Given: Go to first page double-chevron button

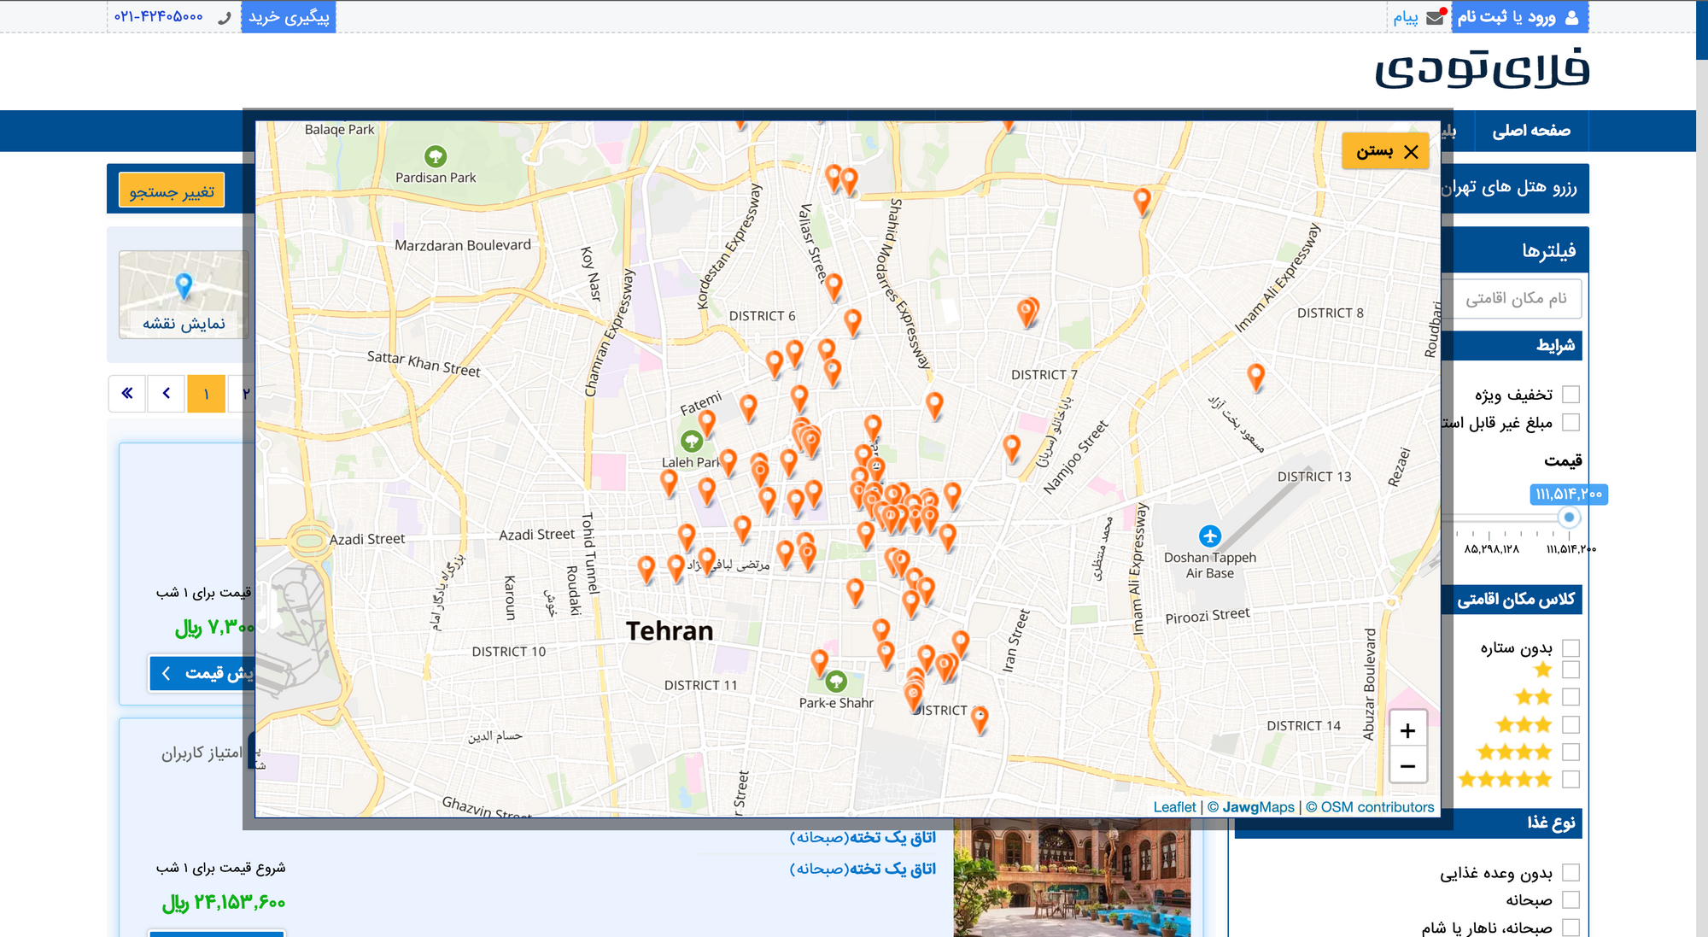Looking at the screenshot, I should 127,394.
